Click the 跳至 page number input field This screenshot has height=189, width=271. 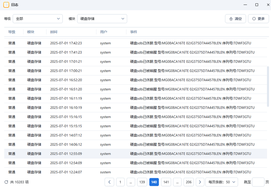[x=258, y=182]
